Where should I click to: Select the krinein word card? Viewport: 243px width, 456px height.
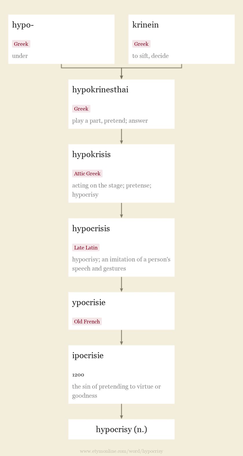click(x=181, y=39)
